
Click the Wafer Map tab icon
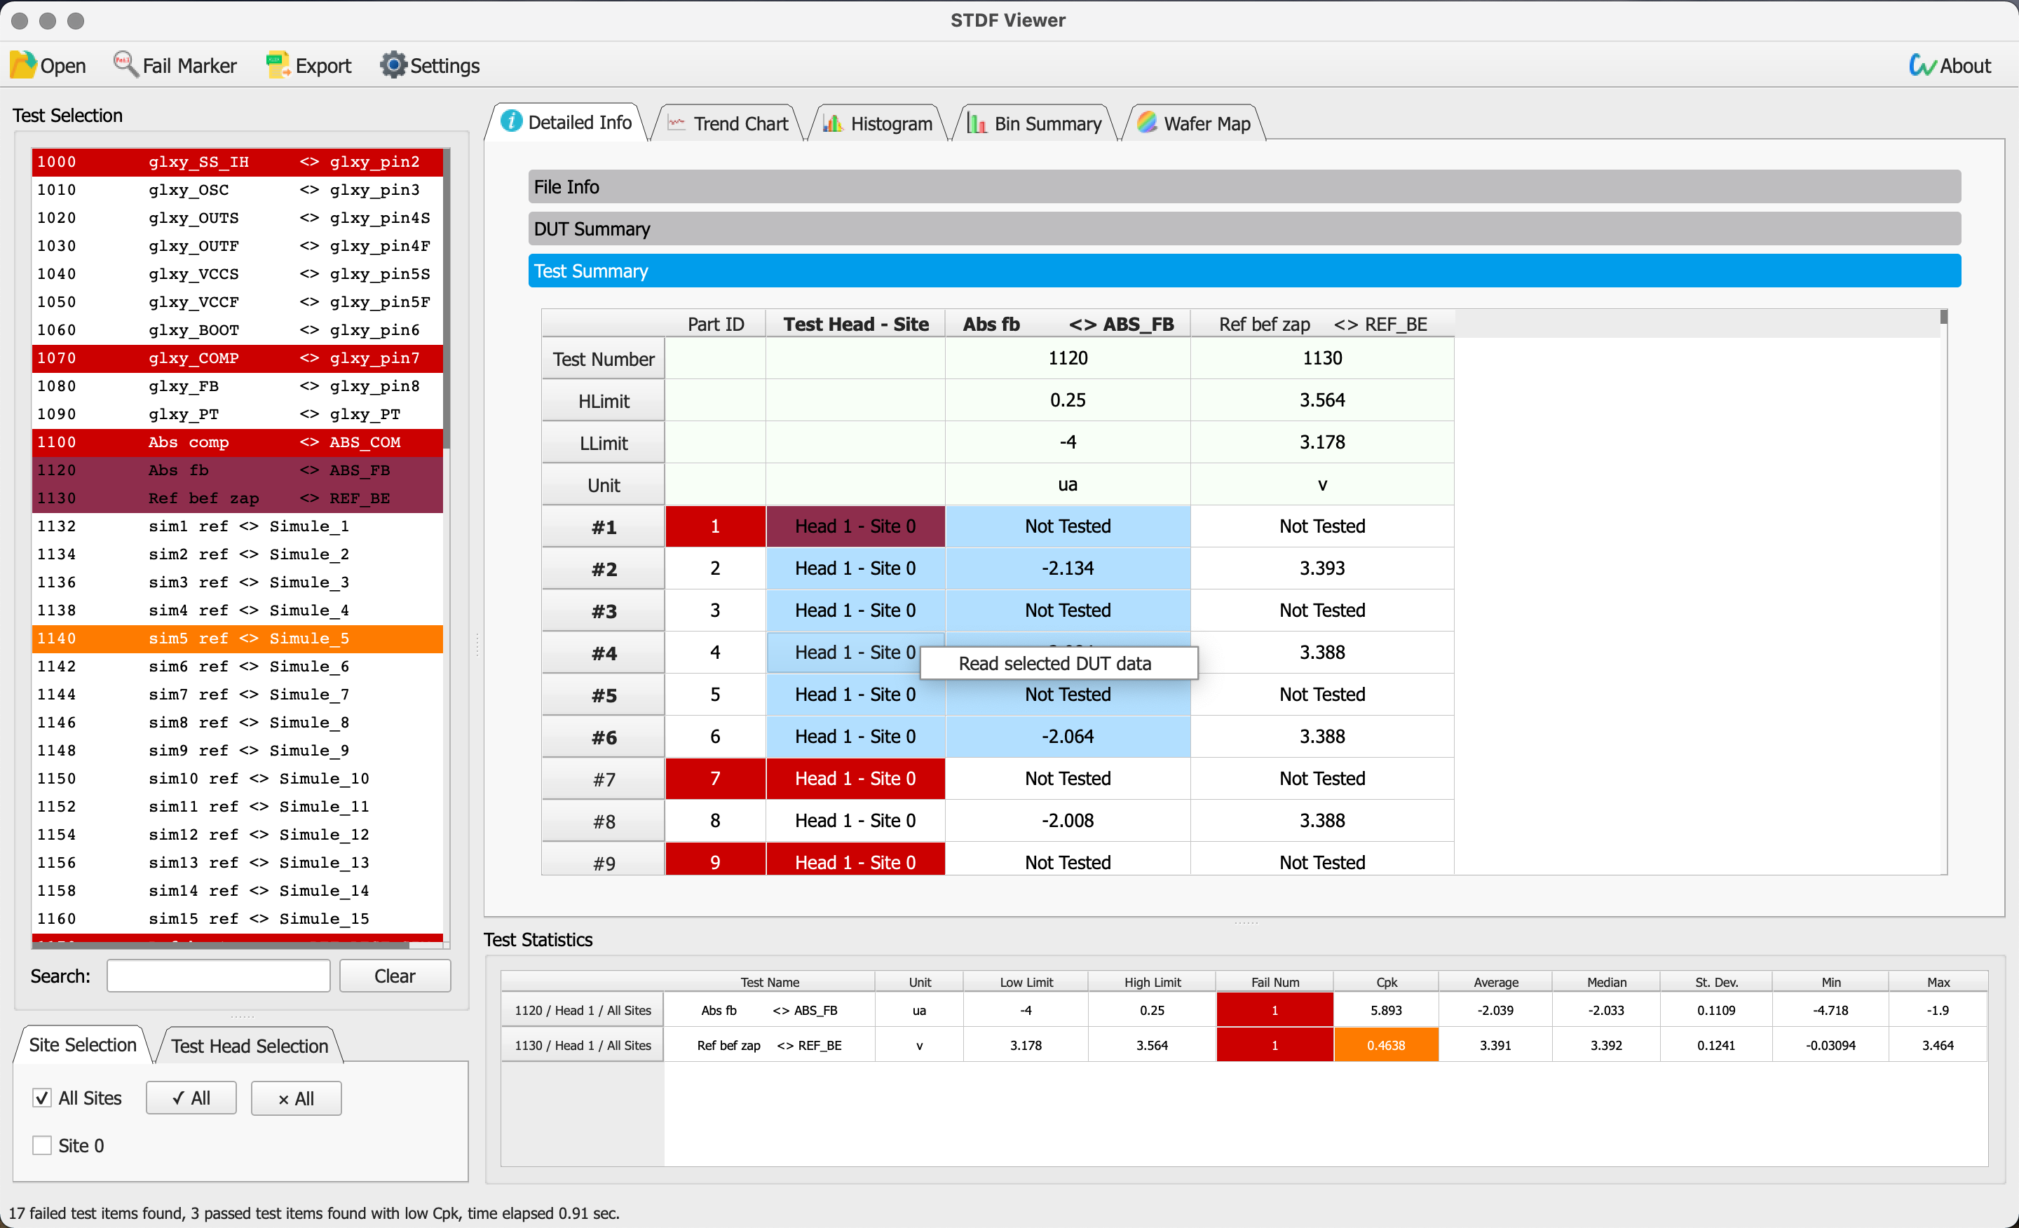(1148, 123)
